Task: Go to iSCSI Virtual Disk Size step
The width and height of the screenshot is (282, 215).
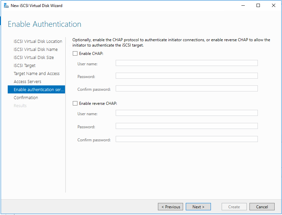Action: (x=34, y=58)
